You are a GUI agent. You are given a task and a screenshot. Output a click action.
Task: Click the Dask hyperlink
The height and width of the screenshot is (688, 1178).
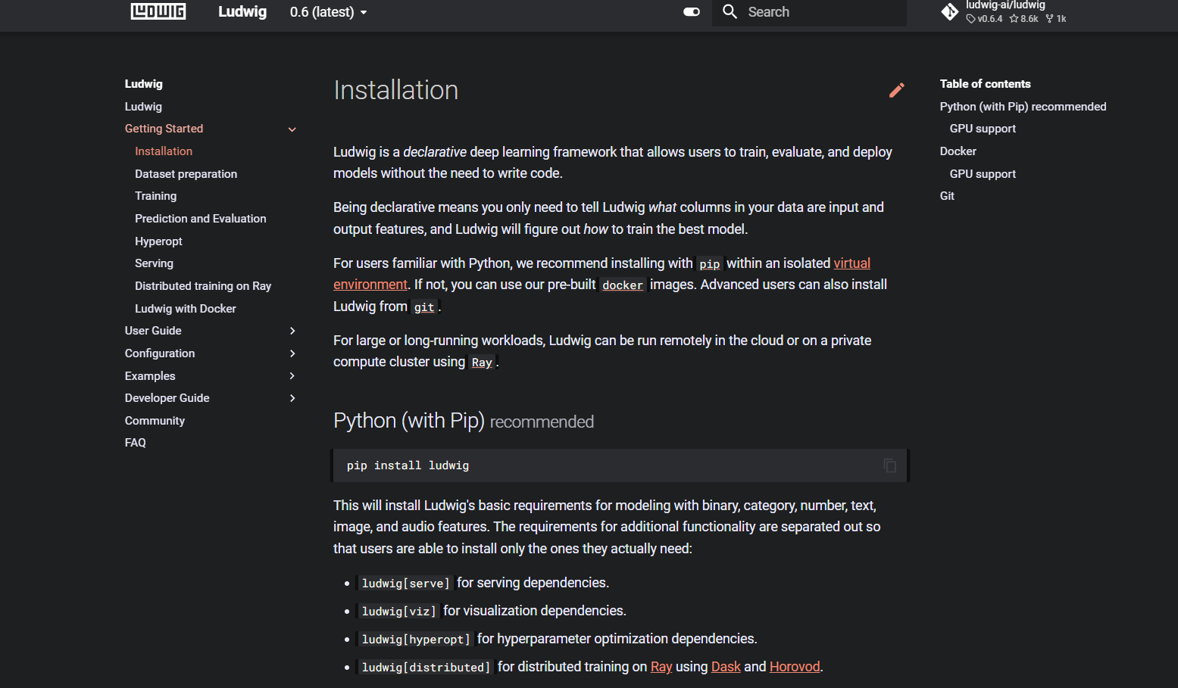coord(725,667)
